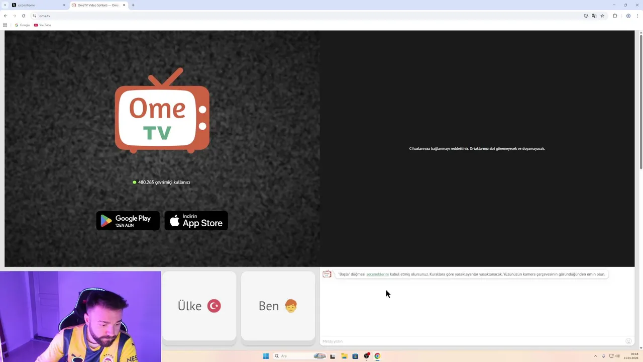Viewport: 643px width, 362px height.
Task: Click the microphone tray icon
Action: (x=603, y=356)
